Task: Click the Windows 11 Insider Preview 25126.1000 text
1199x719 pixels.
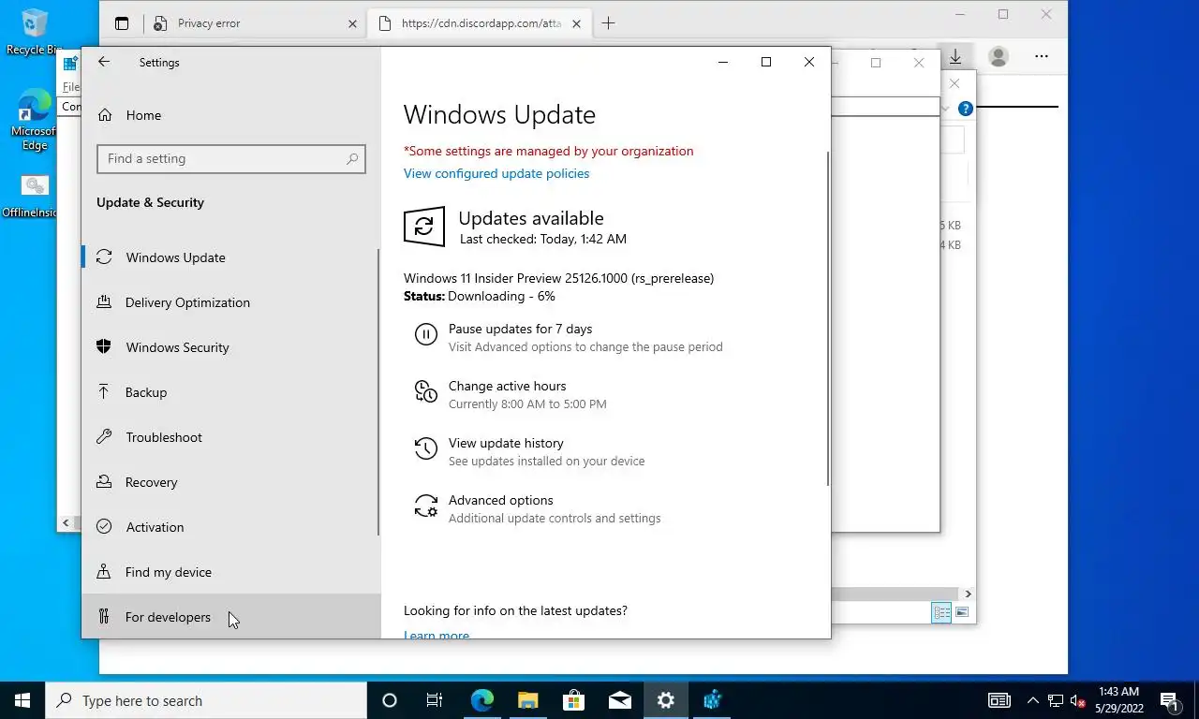Action: point(558,278)
